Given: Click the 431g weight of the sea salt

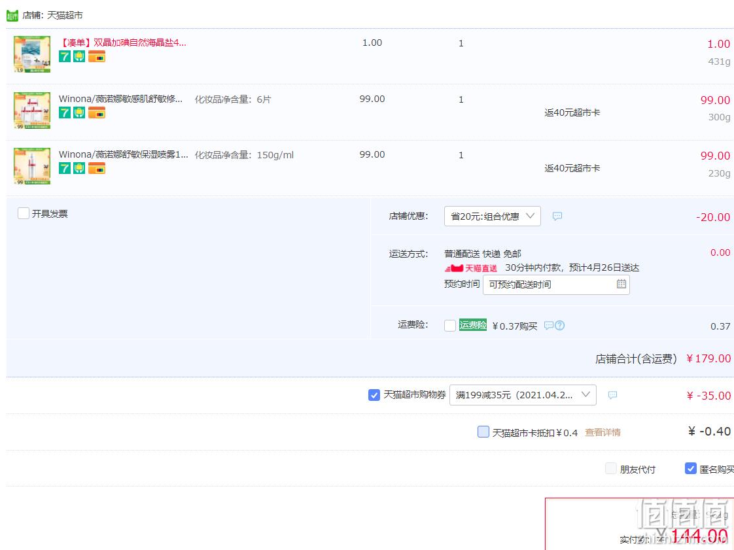Looking at the screenshot, I should tap(719, 61).
